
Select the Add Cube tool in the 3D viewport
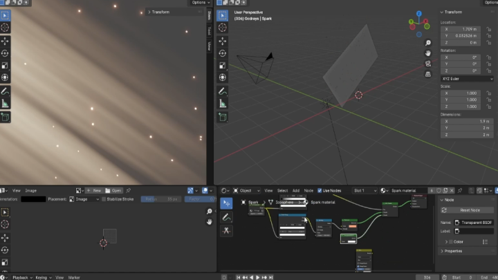point(222,117)
